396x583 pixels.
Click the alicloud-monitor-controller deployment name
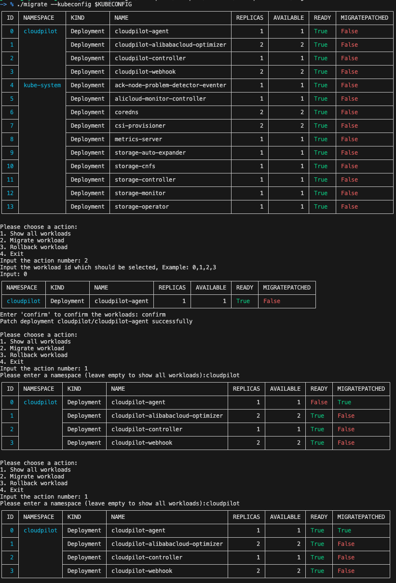click(160, 99)
